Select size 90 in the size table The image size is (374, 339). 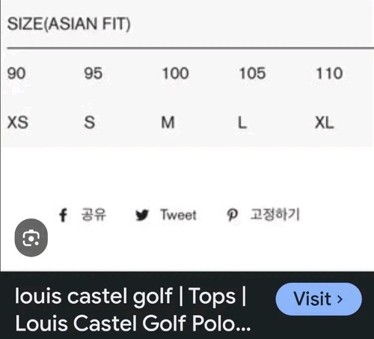pyautogui.click(x=16, y=73)
